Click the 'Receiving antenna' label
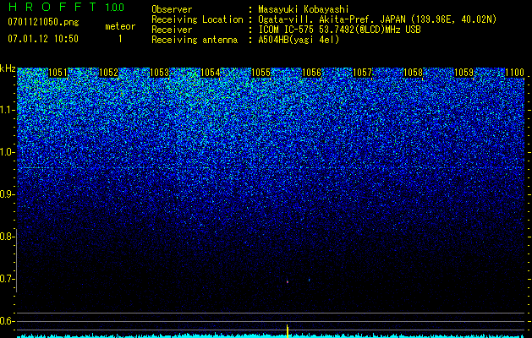 tap(195, 40)
